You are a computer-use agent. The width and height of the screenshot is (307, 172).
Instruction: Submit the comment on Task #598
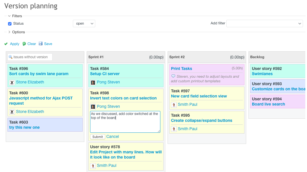click(x=98, y=137)
